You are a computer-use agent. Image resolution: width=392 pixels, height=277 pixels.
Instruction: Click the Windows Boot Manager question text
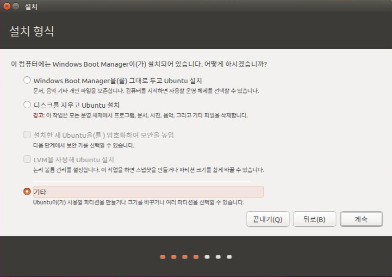coord(139,64)
